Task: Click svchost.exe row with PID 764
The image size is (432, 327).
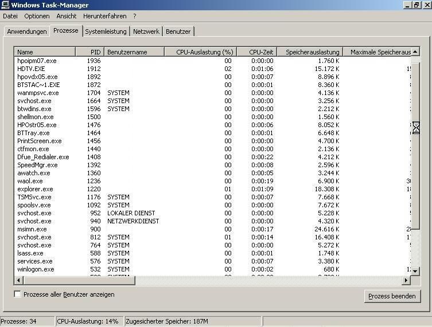Action: (213, 245)
